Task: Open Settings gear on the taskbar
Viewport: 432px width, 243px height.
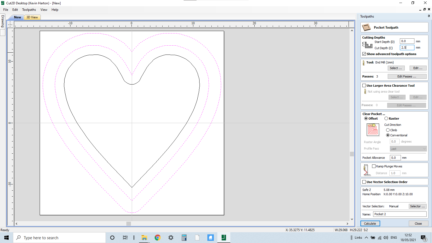Action: 171,238
